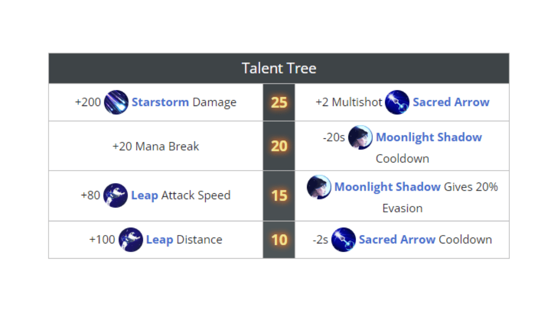The width and height of the screenshot is (560, 314).
Task: Click the level 10 talent number
Action: click(279, 240)
